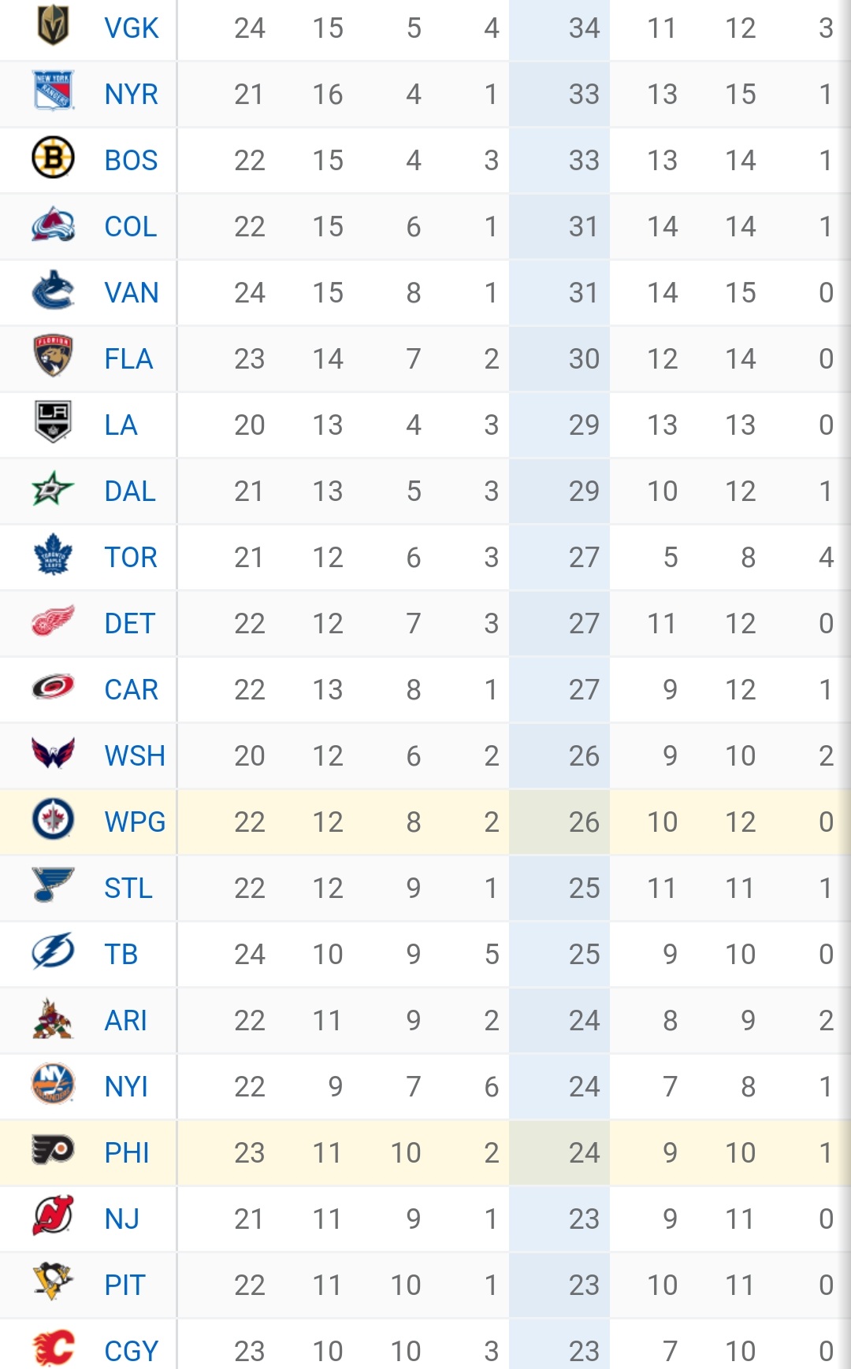The width and height of the screenshot is (851, 1369).
Task: Open the Colorado Avalanche logo
Action: coord(53,225)
